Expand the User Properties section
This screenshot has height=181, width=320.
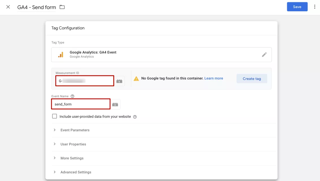point(164,144)
